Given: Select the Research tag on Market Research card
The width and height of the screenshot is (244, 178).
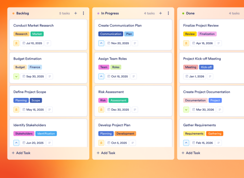Looking at the screenshot, I should (x=21, y=34).
